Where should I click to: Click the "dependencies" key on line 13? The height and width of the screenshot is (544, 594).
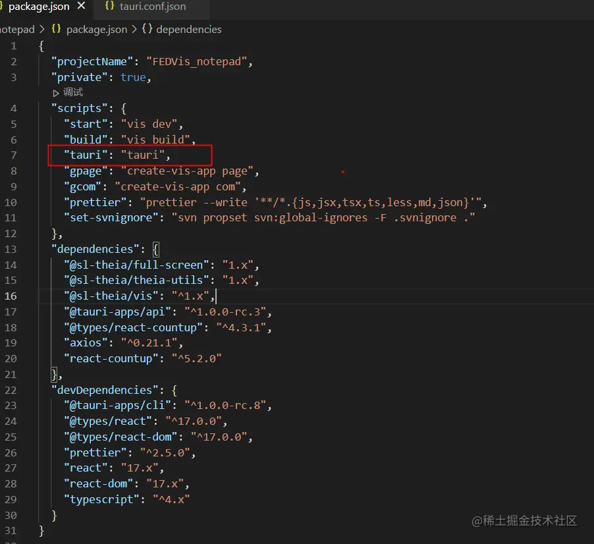pos(95,249)
